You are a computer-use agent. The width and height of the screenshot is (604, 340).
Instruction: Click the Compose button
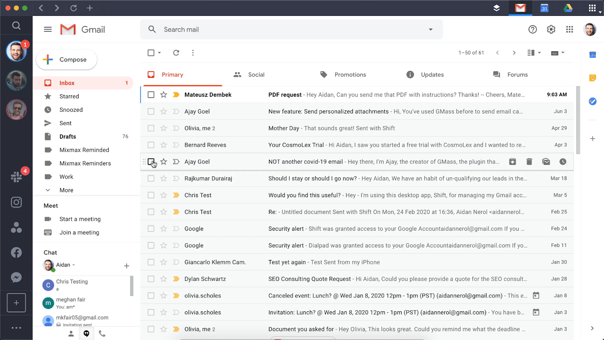pos(66,59)
